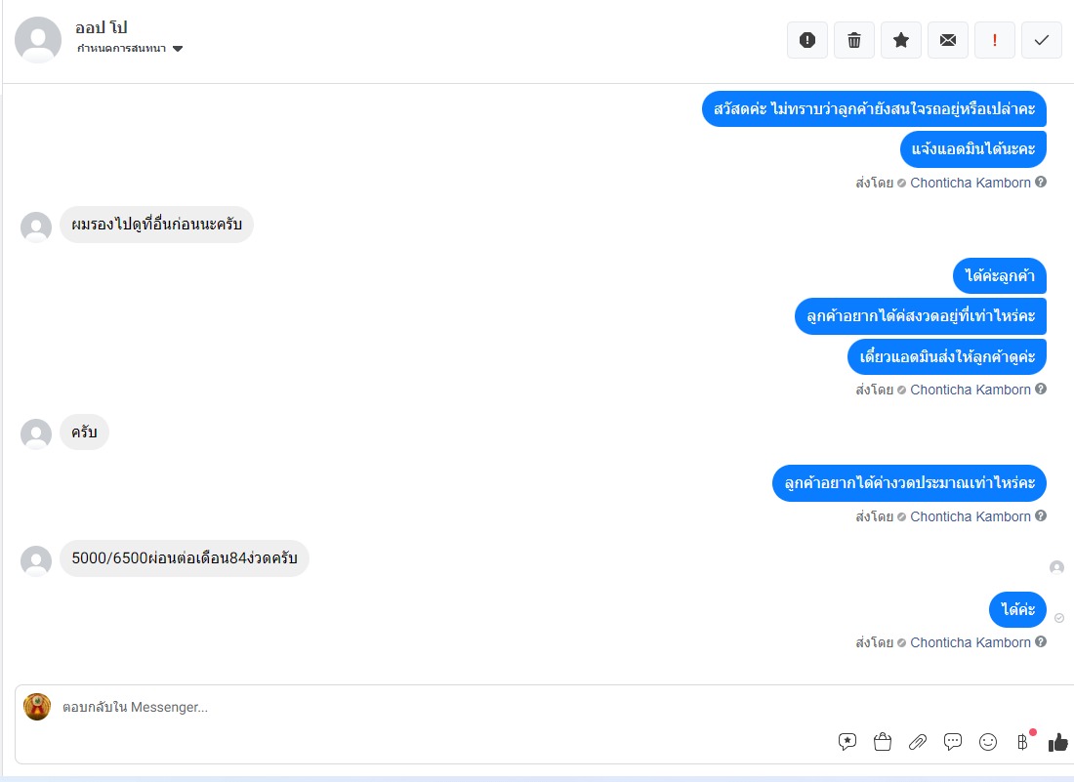Viewport: 1074px width, 782px height.
Task: Flag conversation with red exclamation icon
Action: tap(995, 40)
